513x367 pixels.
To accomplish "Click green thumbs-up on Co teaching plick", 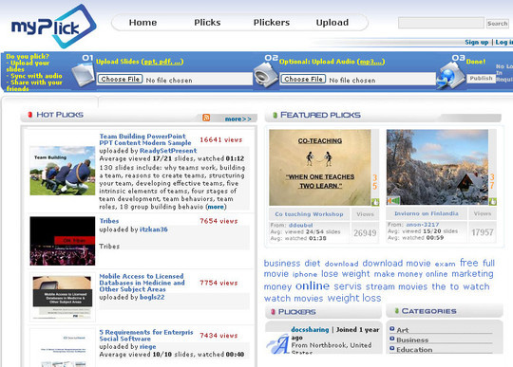I will click(375, 202).
